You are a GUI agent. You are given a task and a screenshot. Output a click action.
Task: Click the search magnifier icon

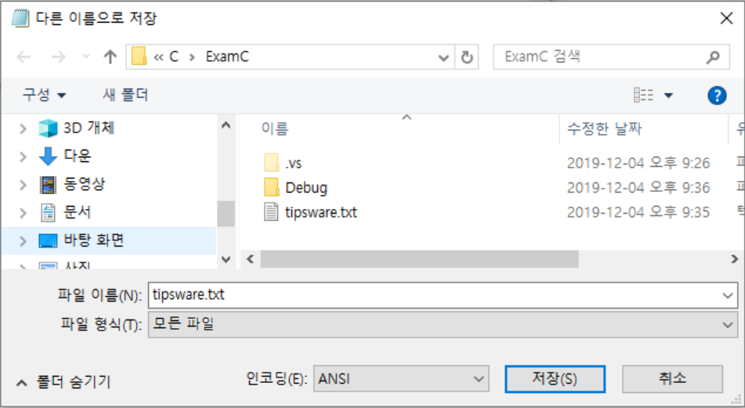(x=713, y=57)
